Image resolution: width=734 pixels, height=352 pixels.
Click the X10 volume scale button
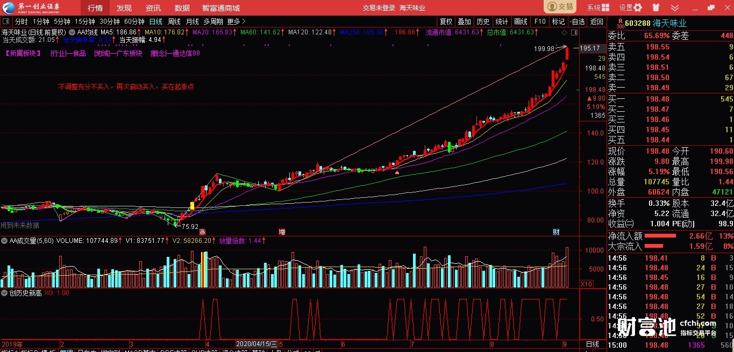tap(586, 284)
